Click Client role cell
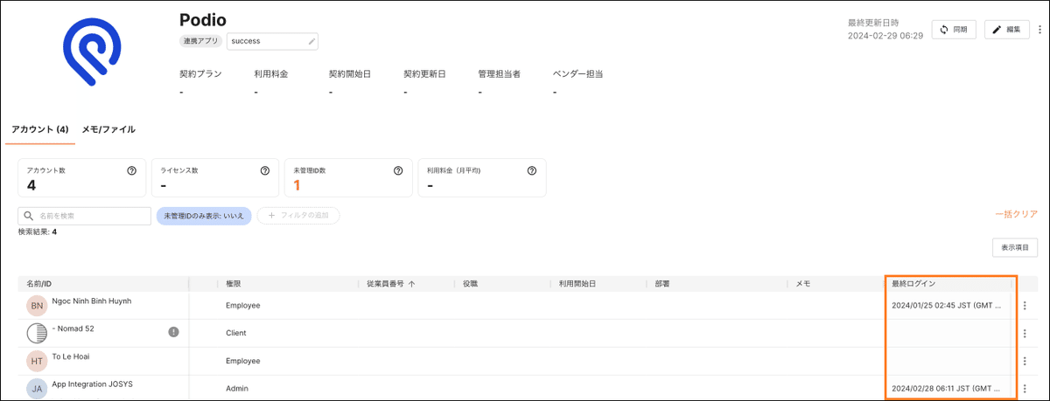The width and height of the screenshot is (1050, 401). coord(236,333)
